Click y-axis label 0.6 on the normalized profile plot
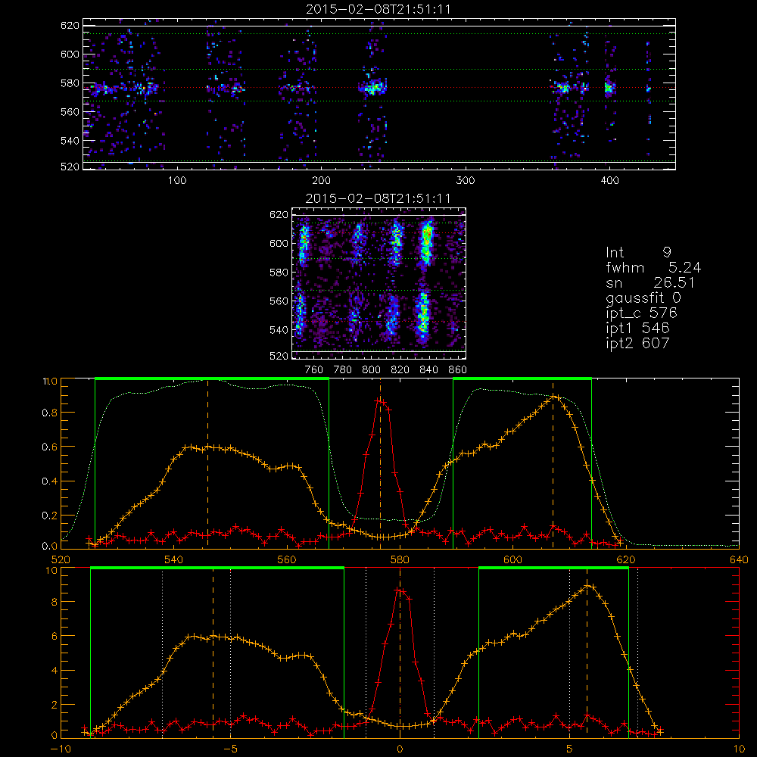The width and height of the screenshot is (757, 757). coord(50,447)
